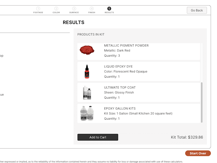Click the Go Back button
Screen dimensions: 217x163
[x=197, y=10]
